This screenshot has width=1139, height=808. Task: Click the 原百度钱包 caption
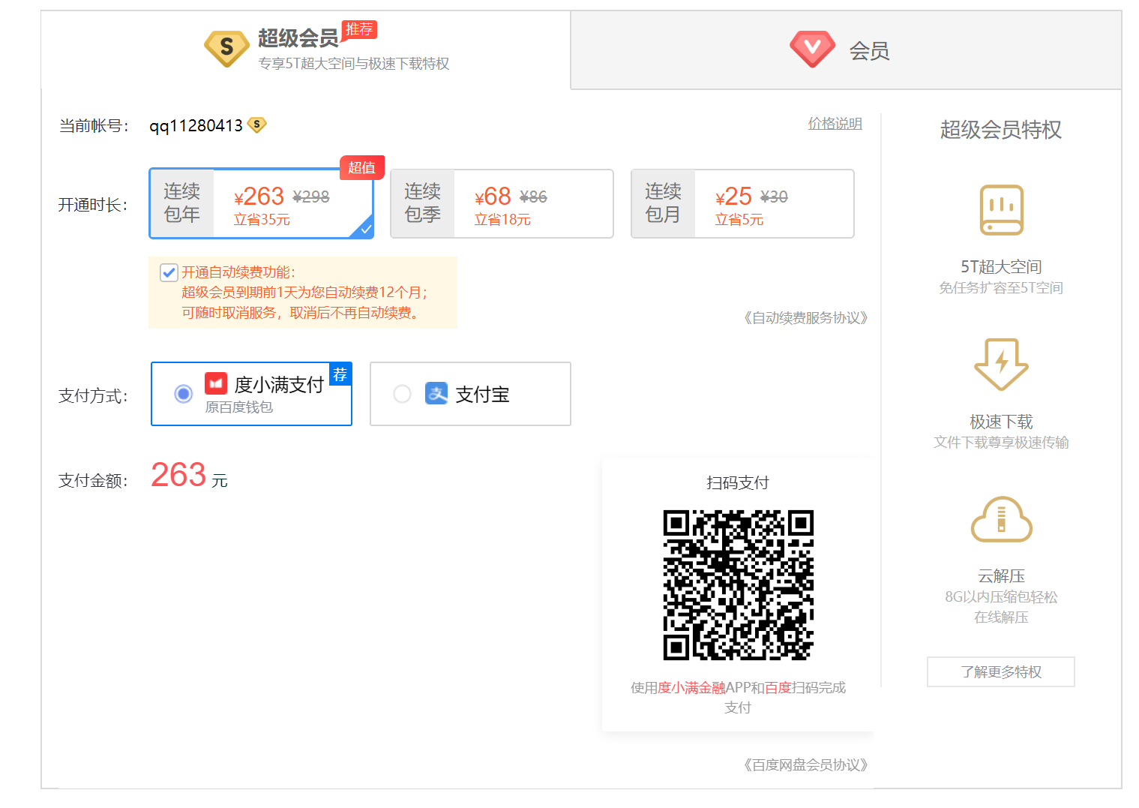(238, 407)
